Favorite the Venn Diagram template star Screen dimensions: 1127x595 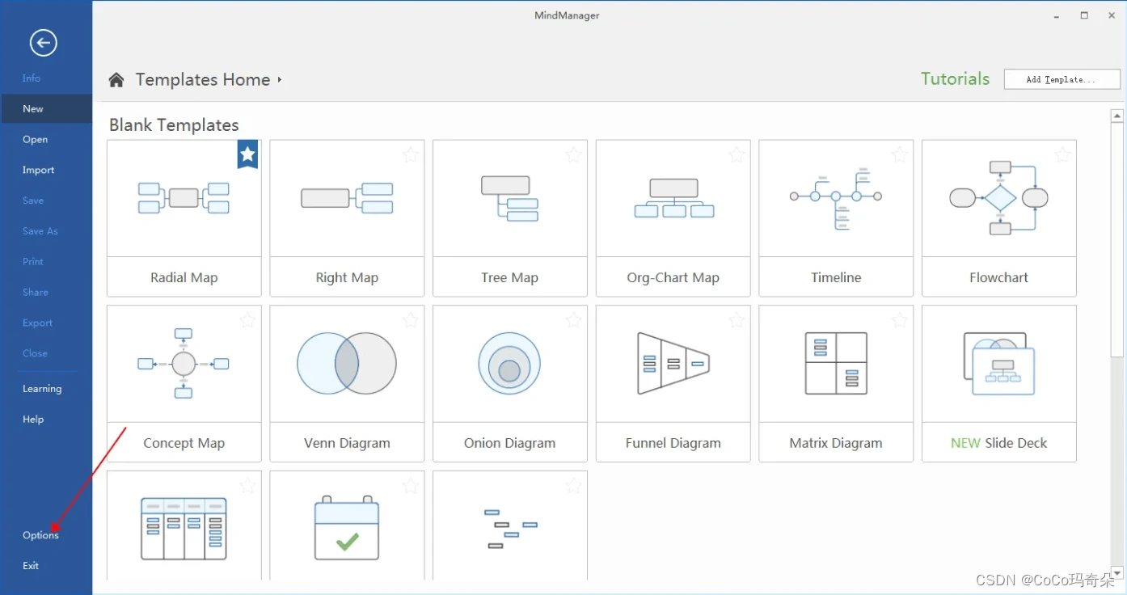tap(411, 320)
